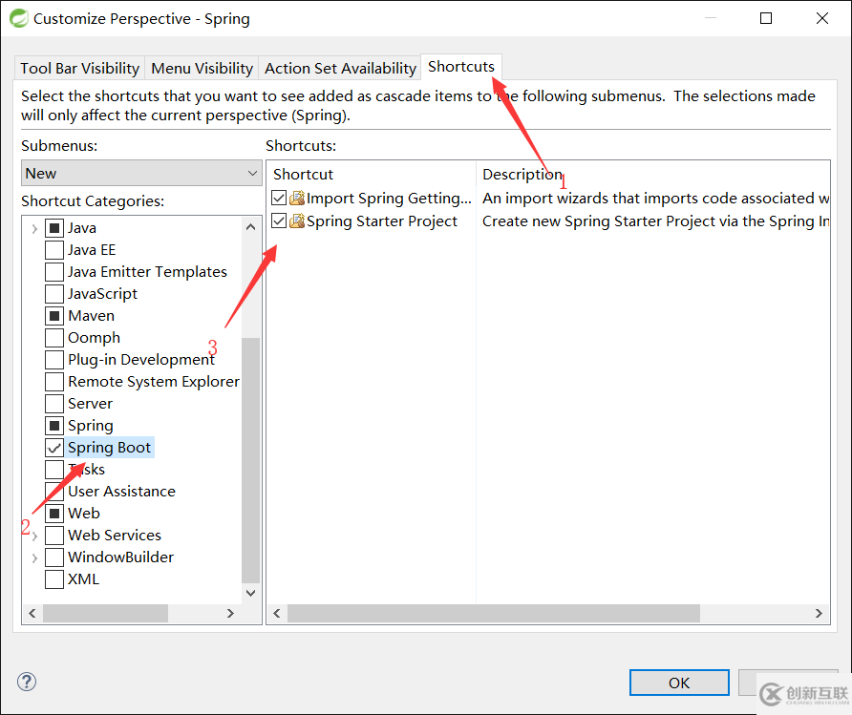Click 'An import wizards that imports' description
This screenshot has width=852, height=715.
pos(656,199)
